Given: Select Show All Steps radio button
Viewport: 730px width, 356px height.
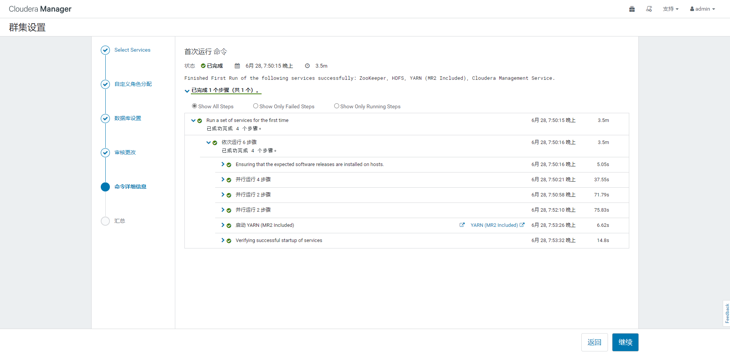Looking at the screenshot, I should (x=195, y=106).
